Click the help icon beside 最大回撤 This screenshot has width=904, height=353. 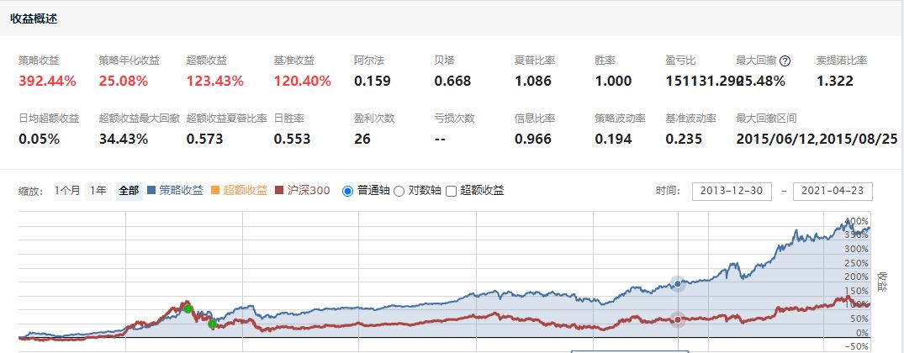785,61
